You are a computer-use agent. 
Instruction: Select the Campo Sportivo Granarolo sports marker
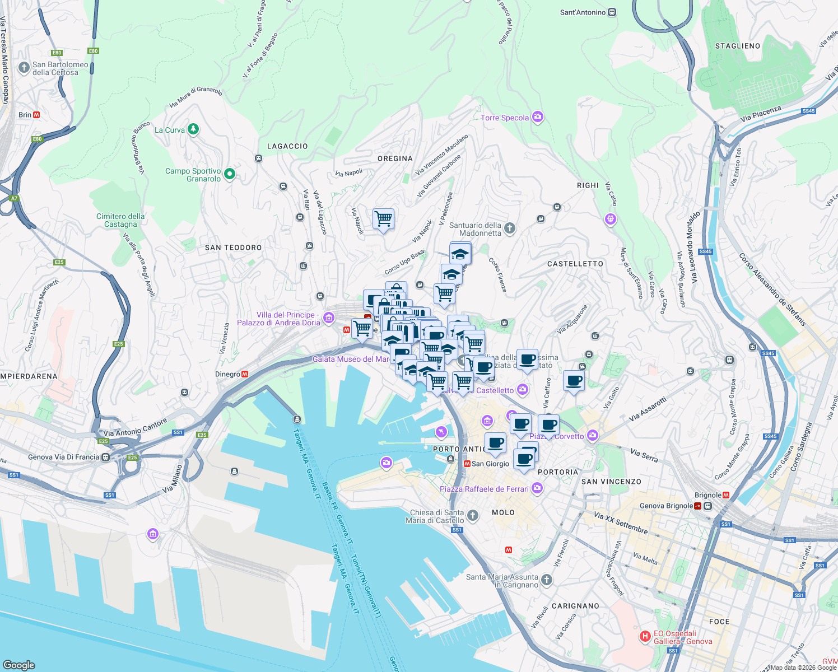(x=229, y=174)
